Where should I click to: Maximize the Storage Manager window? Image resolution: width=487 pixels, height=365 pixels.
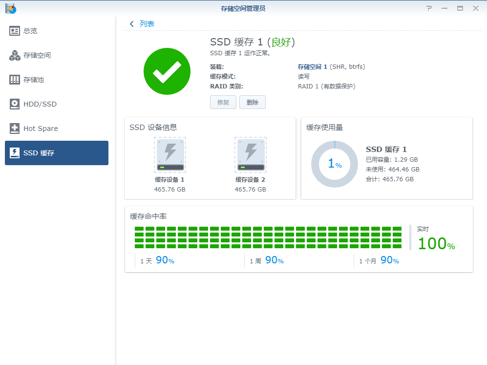[460, 8]
